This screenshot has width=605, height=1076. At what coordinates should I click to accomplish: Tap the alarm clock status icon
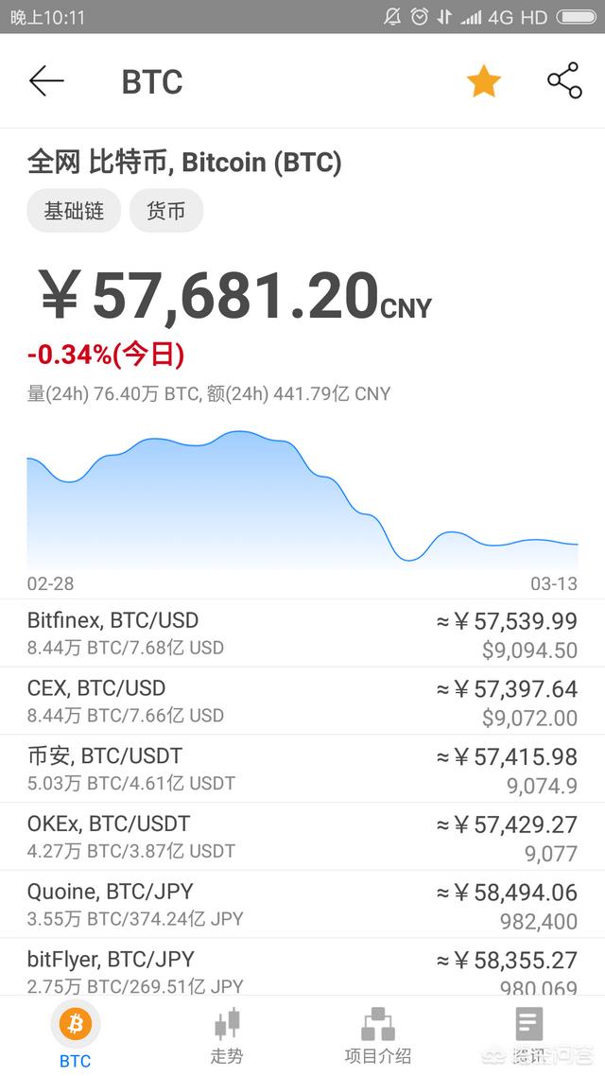(x=419, y=16)
